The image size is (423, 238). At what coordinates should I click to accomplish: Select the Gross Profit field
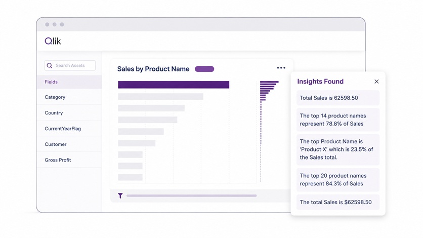[69, 160]
